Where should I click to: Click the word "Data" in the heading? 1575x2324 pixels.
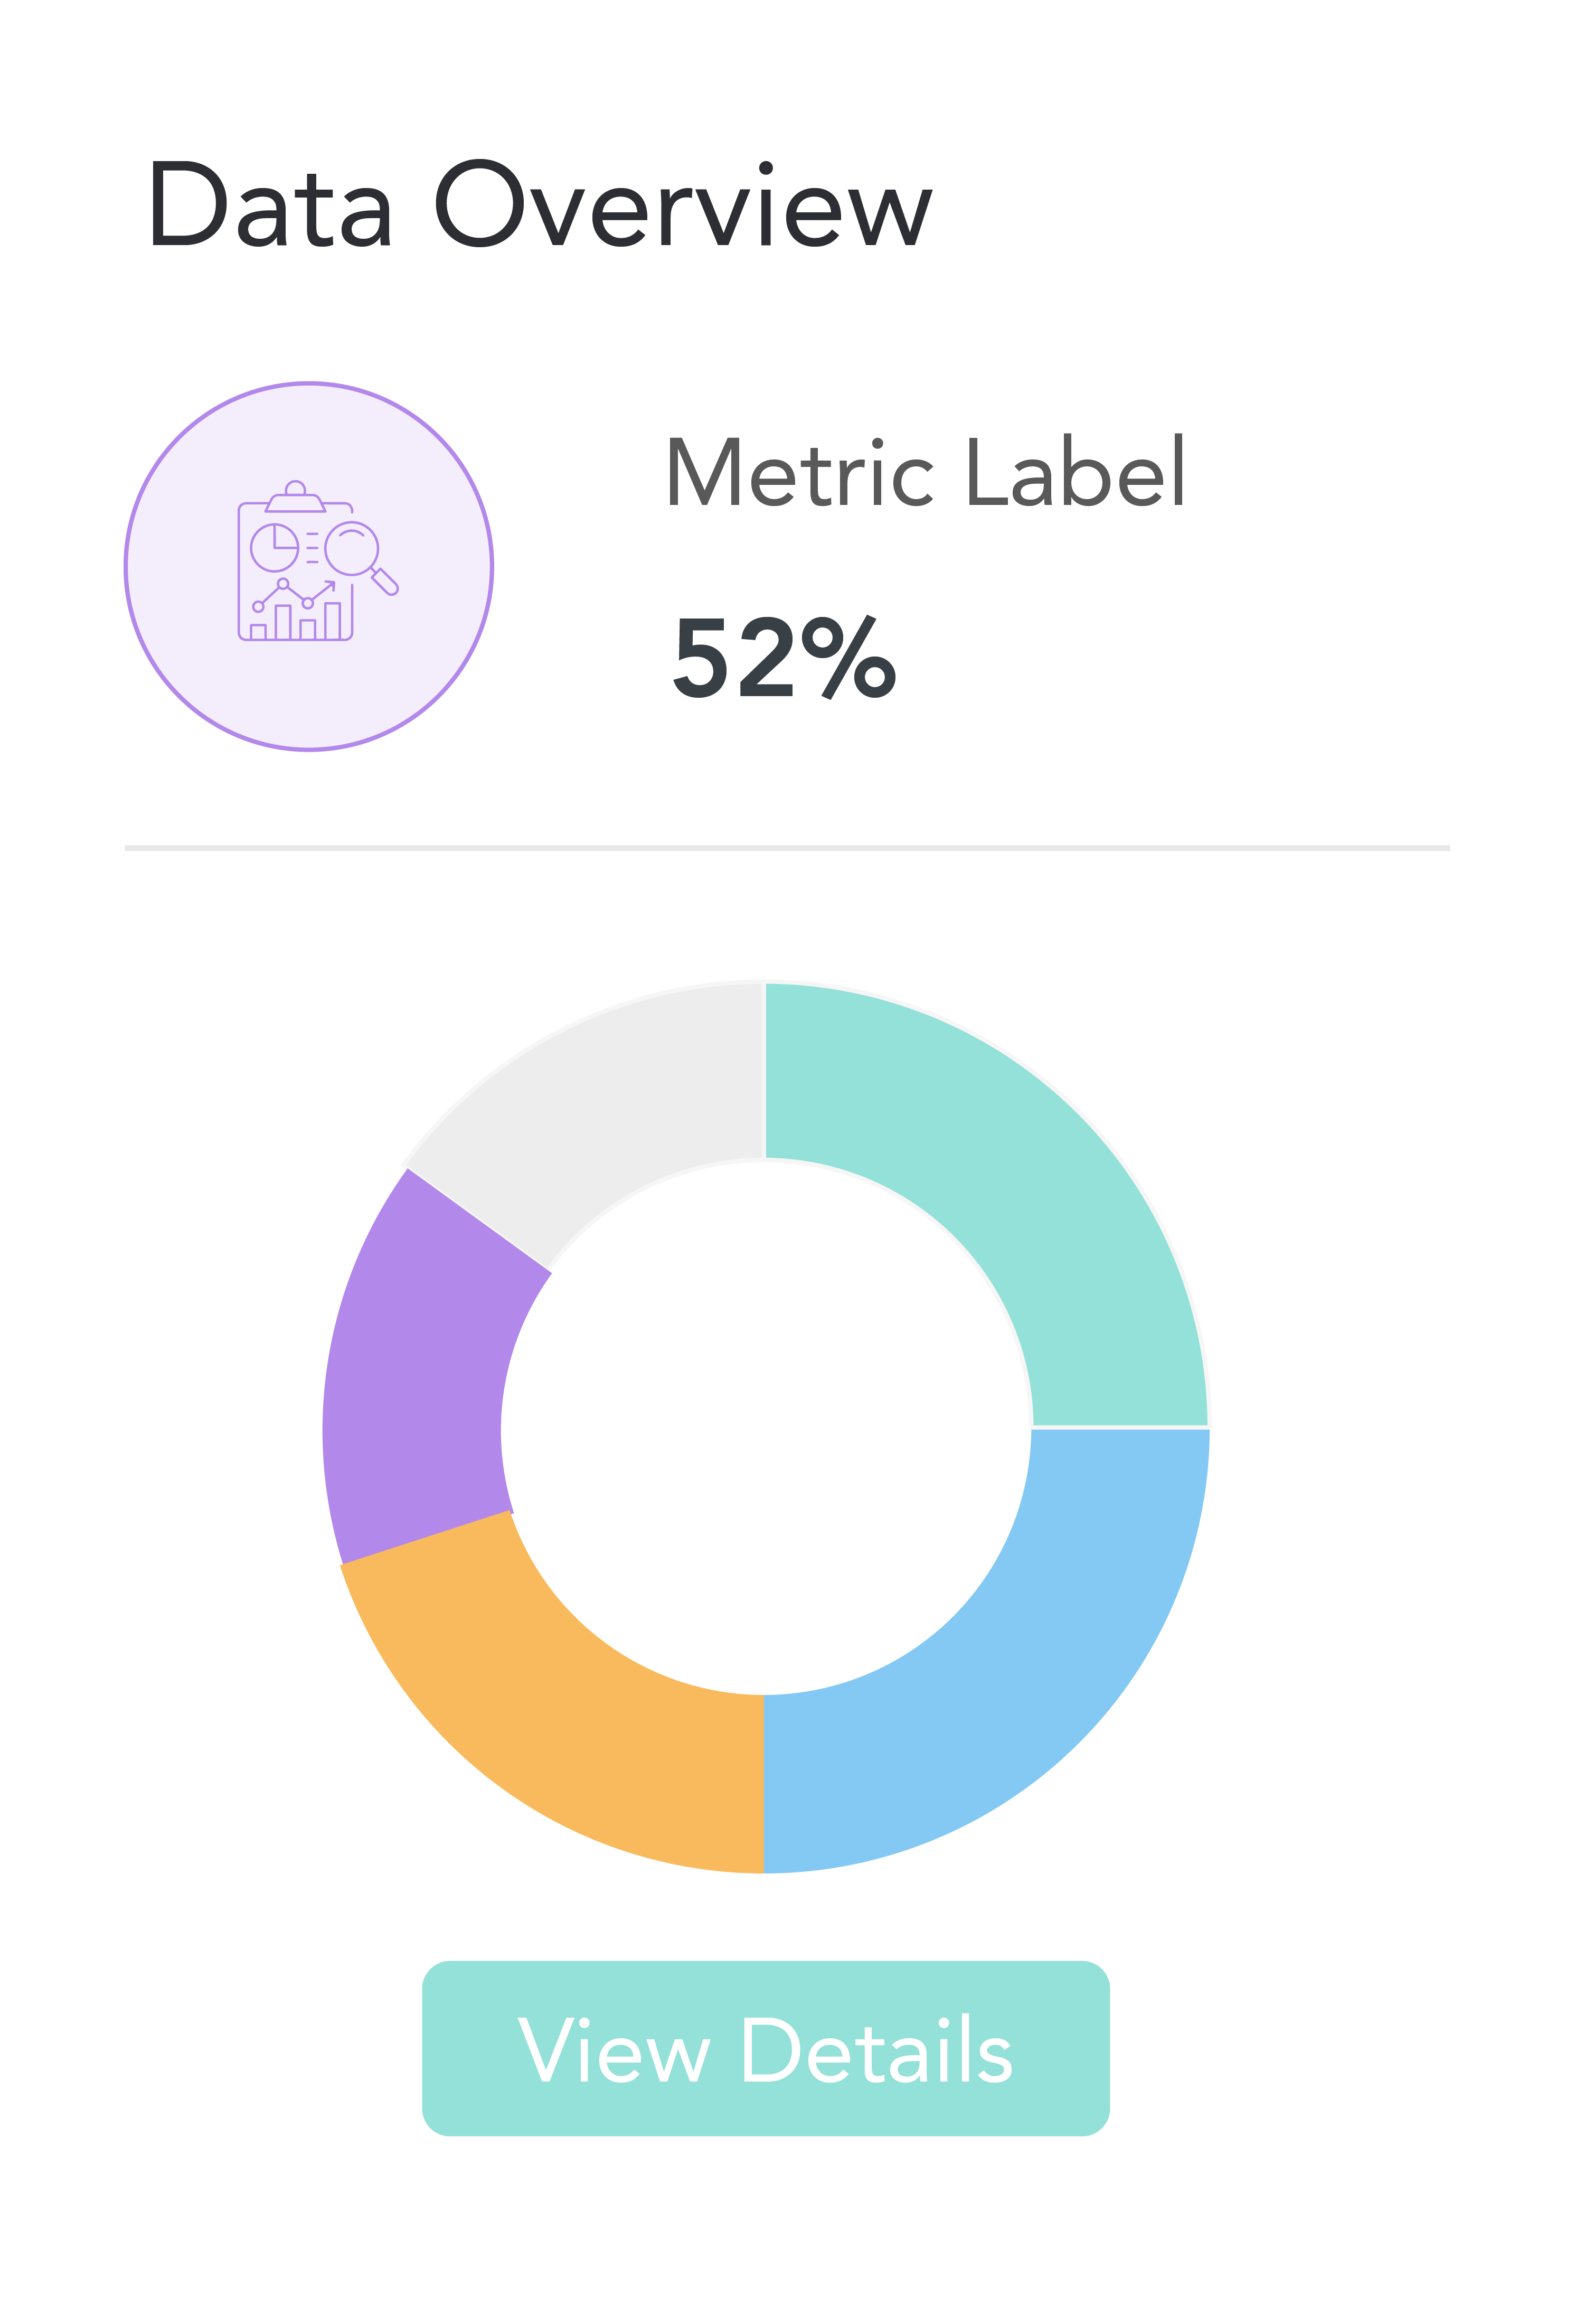[270, 204]
